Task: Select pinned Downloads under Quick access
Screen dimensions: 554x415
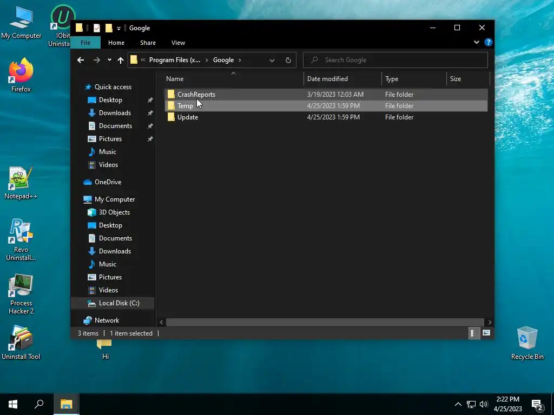Action: click(x=115, y=113)
